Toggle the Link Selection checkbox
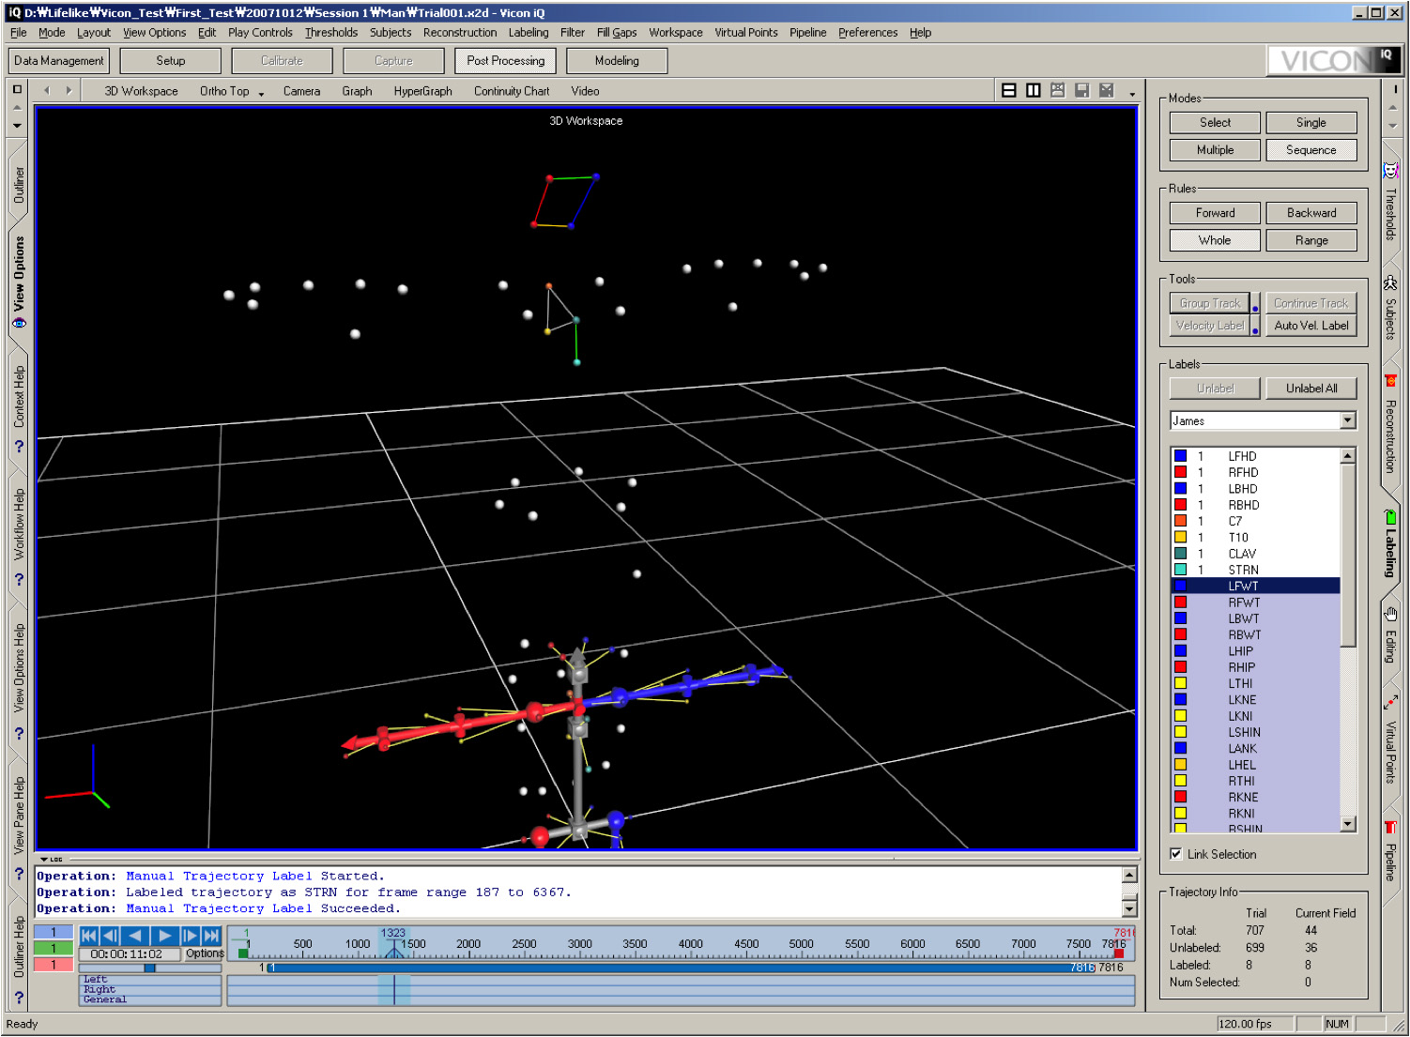 point(1175,854)
